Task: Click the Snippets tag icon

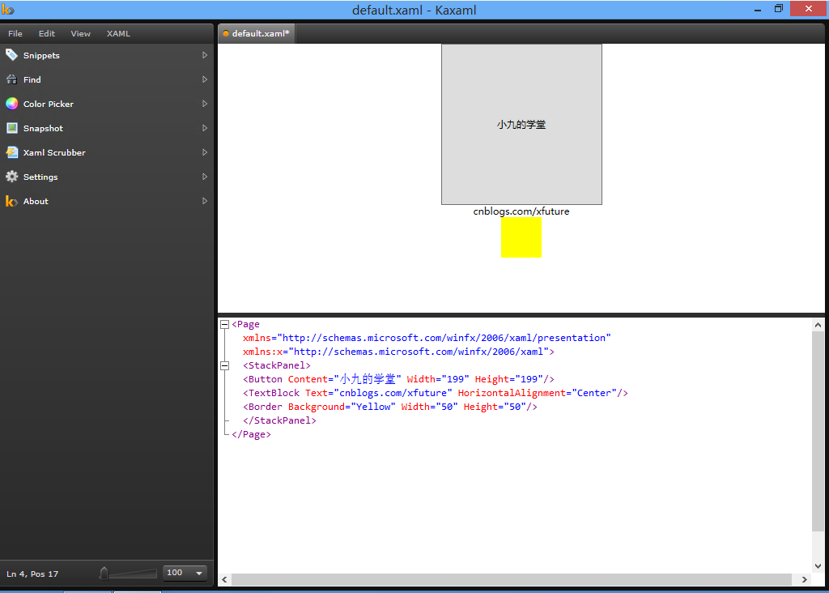Action: coord(11,54)
